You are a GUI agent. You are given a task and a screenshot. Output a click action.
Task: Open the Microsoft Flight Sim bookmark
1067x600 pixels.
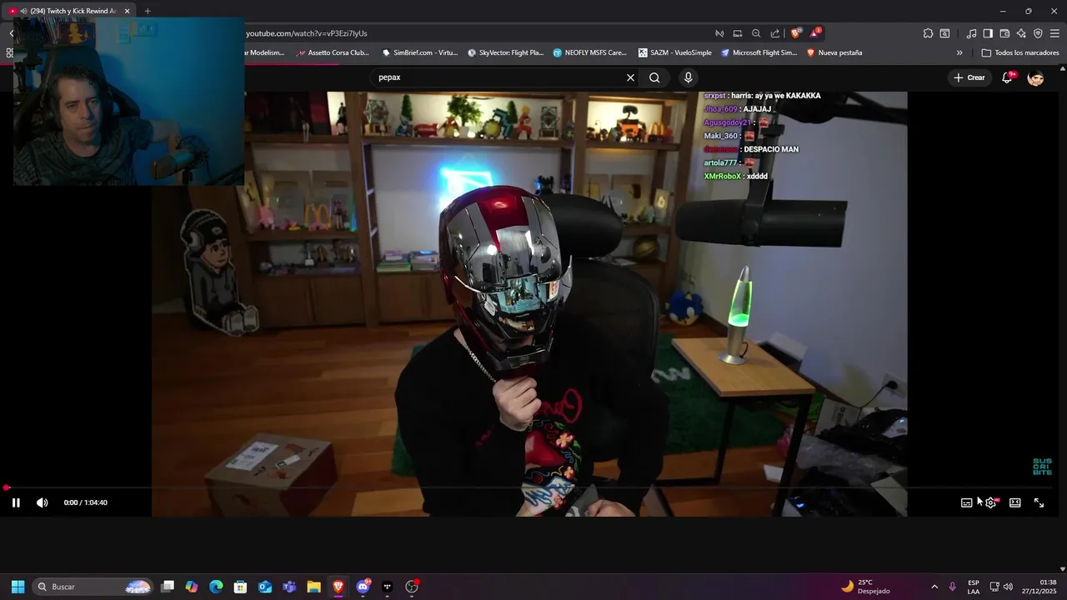click(x=759, y=52)
